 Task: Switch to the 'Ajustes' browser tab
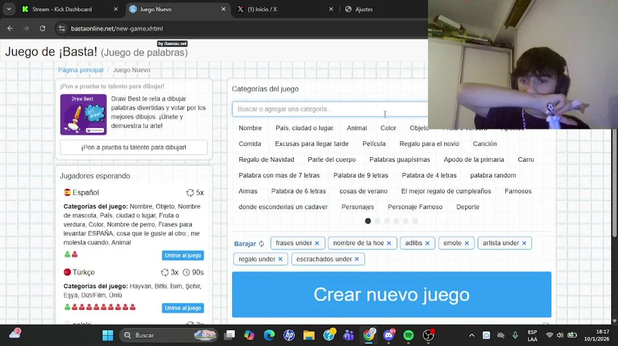click(x=364, y=9)
